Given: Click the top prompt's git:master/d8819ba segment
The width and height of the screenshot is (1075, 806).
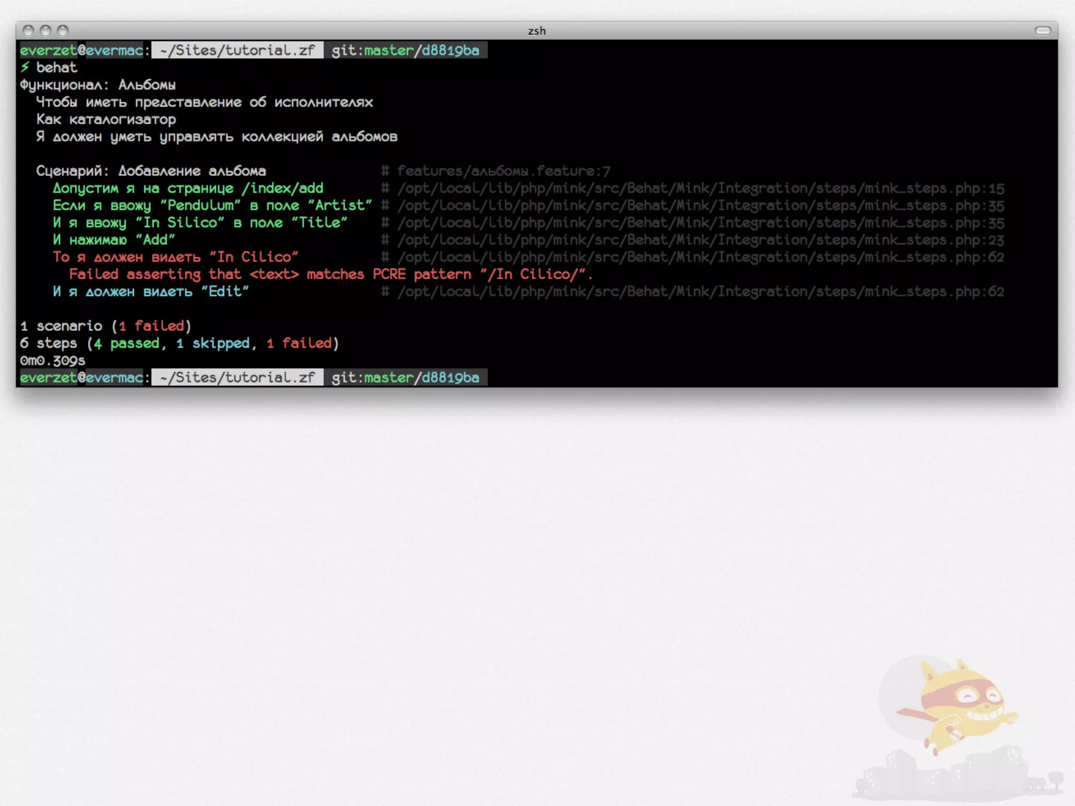Looking at the screenshot, I should [405, 50].
